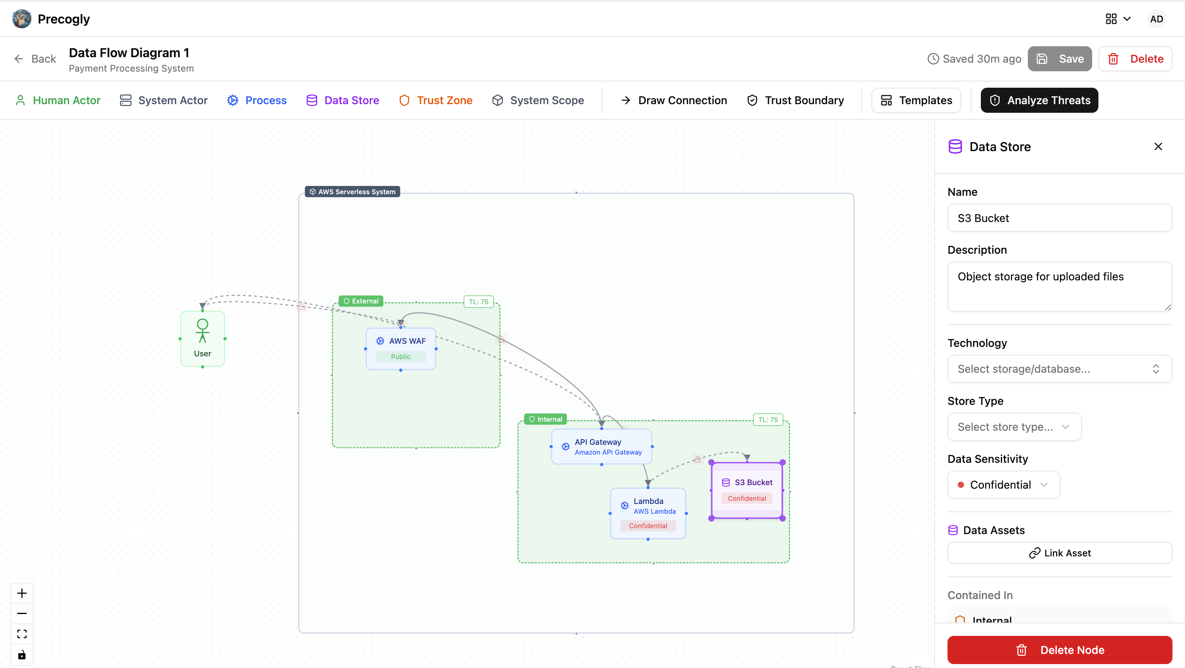Click the Name field with S3 Bucket

[1060, 218]
